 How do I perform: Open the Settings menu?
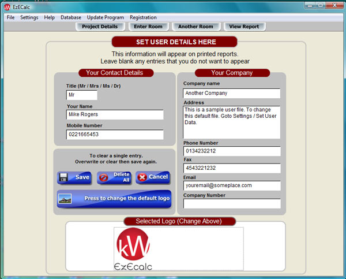(x=29, y=17)
